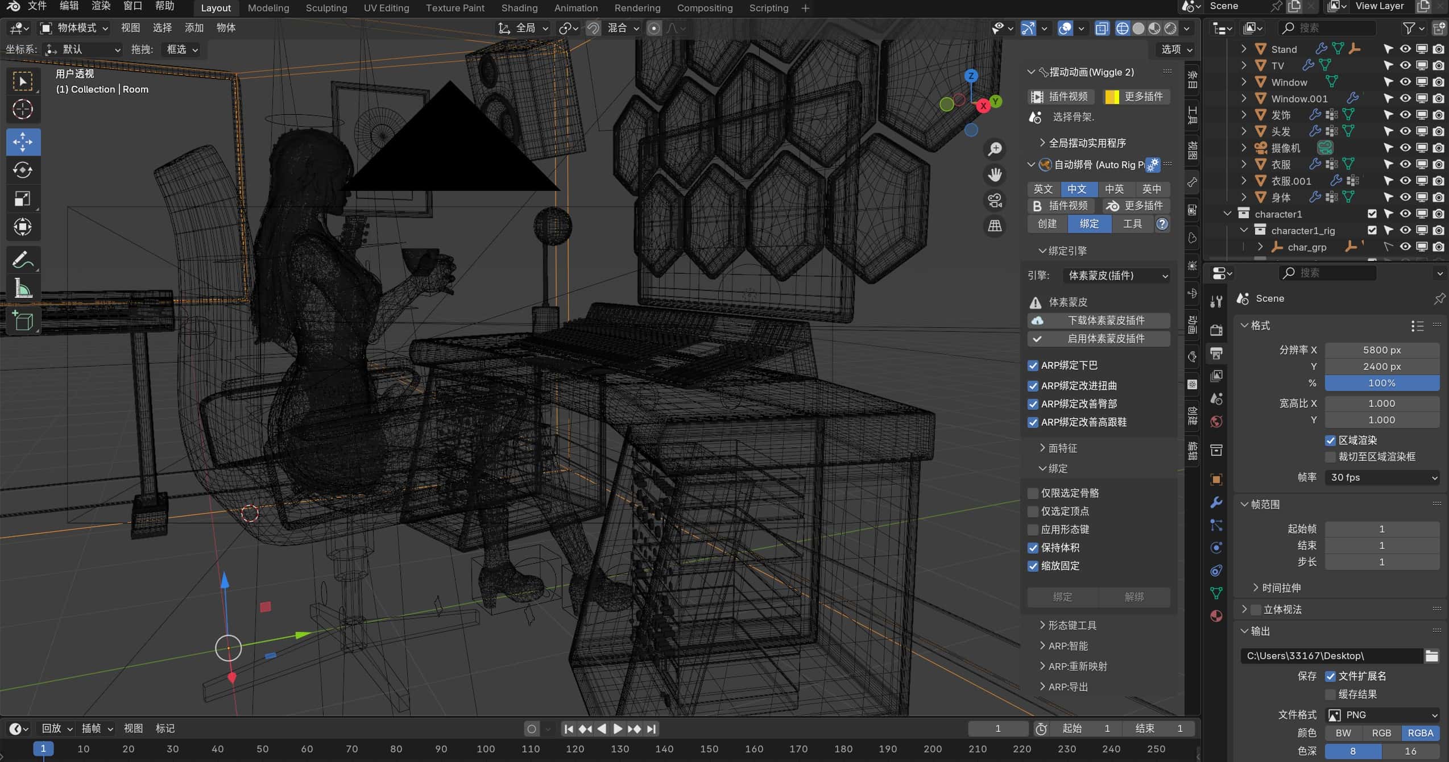Click the 工具 tab button in Auto Rig
This screenshot has height=762, width=1449.
point(1132,224)
